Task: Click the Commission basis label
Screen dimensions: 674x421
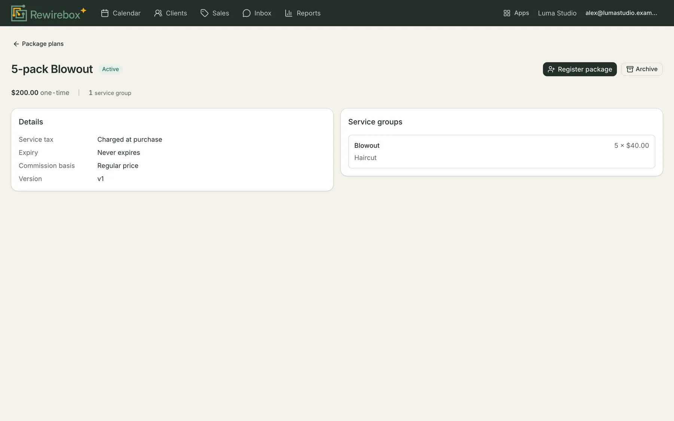Action: coord(47,166)
